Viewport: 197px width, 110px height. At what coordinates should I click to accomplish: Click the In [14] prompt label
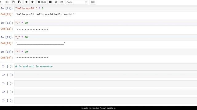pos(7,52)
